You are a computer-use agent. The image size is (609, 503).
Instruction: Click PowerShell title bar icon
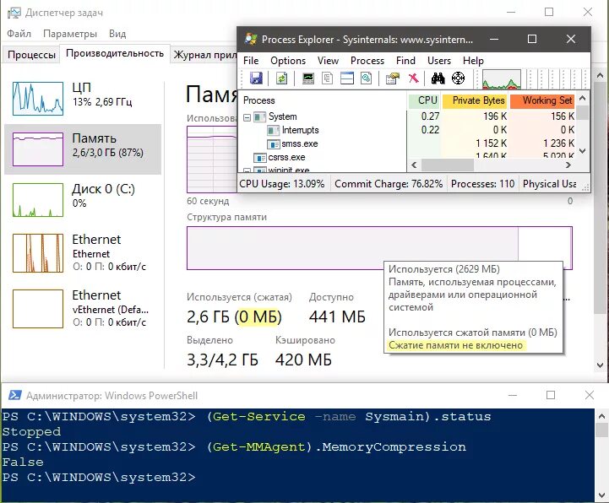(14, 395)
